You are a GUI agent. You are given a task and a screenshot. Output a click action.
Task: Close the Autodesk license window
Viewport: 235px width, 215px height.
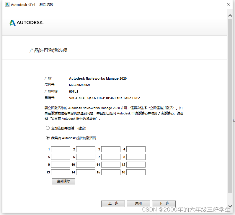click(x=228, y=4)
